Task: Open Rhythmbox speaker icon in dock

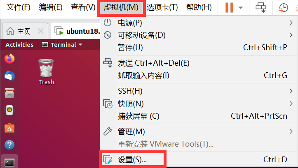Action: point(9,110)
